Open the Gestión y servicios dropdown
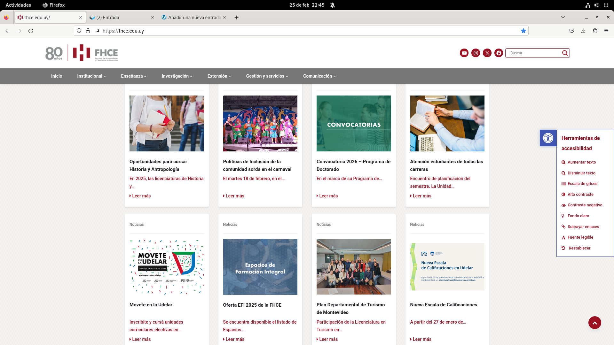The image size is (614, 345). coord(267,76)
